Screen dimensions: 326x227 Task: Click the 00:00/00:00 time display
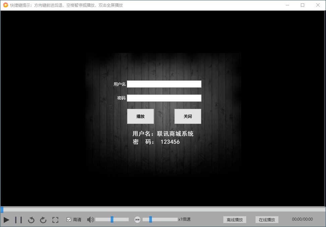click(x=302, y=219)
